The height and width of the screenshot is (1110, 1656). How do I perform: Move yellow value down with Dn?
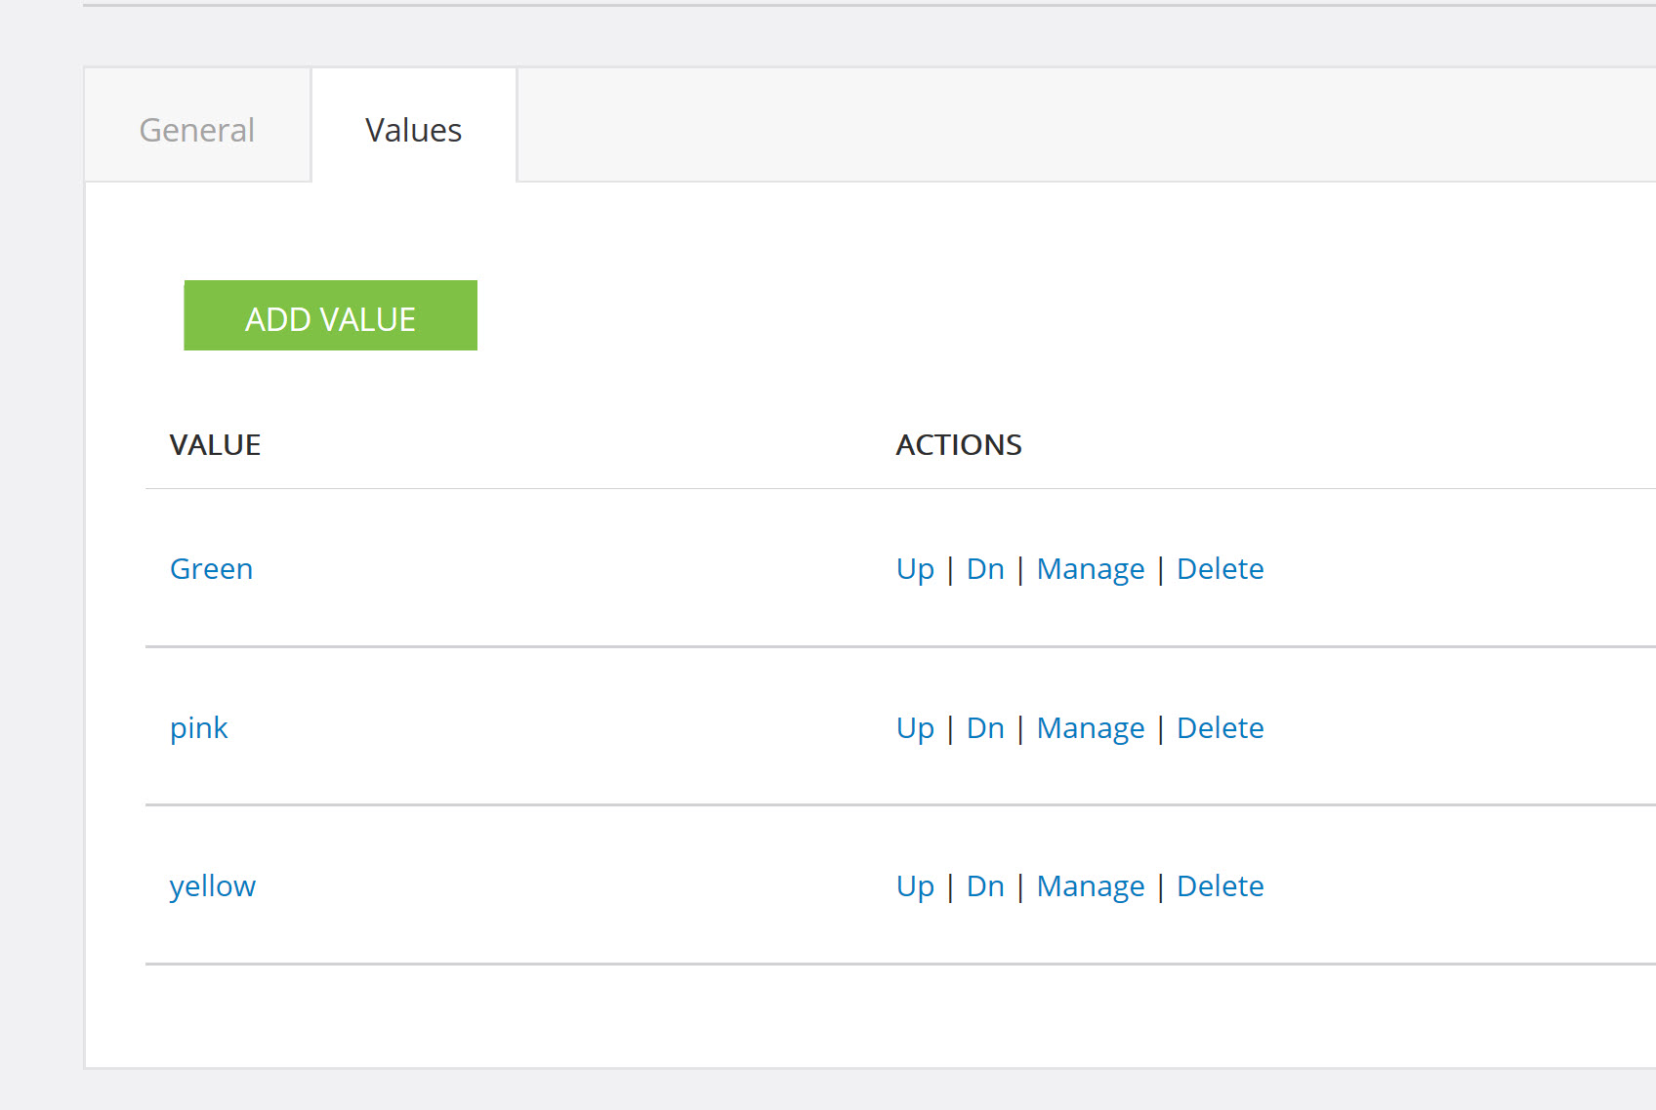tap(985, 886)
